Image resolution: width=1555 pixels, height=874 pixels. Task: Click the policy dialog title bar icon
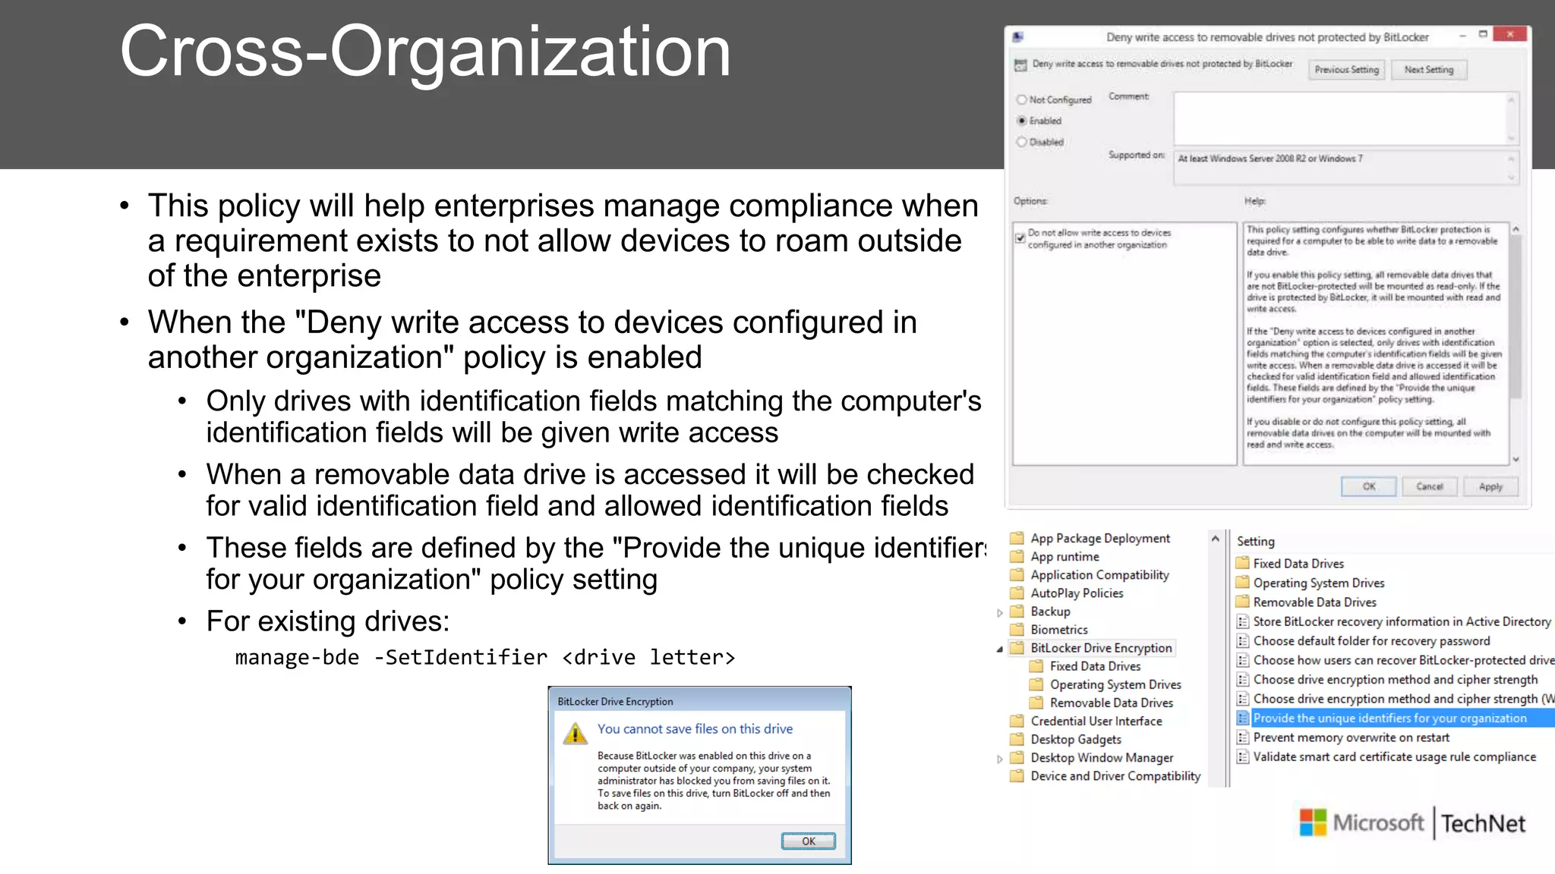coord(1019,36)
